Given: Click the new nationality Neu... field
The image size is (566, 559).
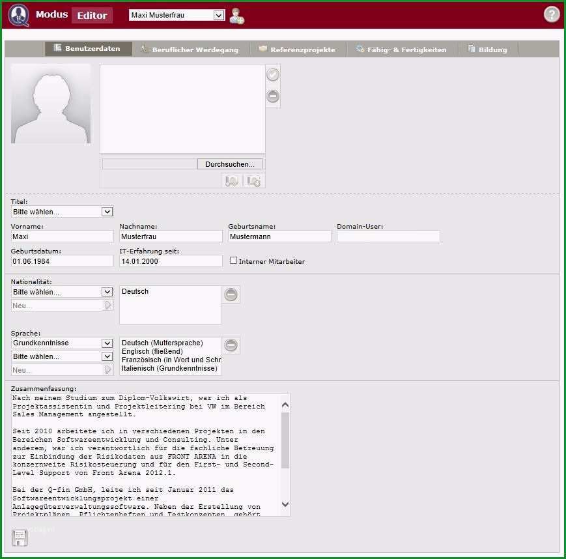Looking at the screenshot, I should (x=58, y=306).
